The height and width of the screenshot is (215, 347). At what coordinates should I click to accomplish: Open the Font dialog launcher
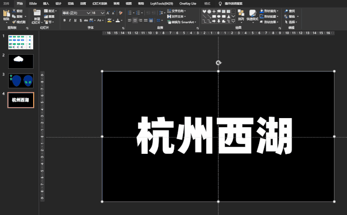pos(123,28)
